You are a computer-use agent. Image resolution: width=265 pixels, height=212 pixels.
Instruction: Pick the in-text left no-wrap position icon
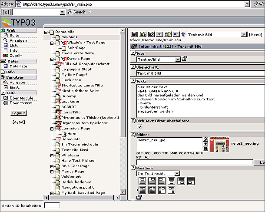tap(172, 190)
